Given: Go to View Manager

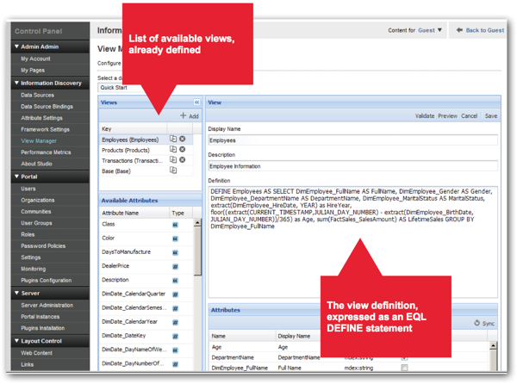Looking at the screenshot, I should (x=39, y=140).
